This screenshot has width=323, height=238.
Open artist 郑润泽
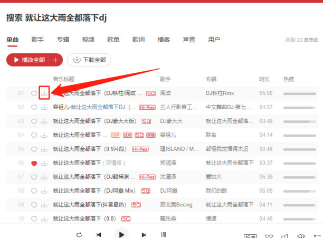[x=168, y=163]
